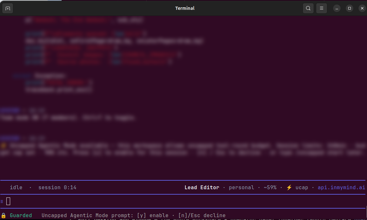Open the terminal search

point(308,9)
